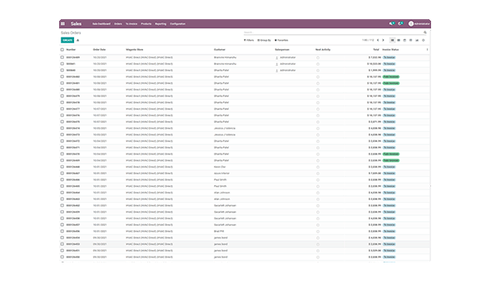Click next activity clock on Brad Pitt row

(318, 232)
